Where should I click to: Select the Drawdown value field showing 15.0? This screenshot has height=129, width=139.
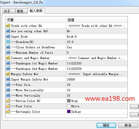pos(97,42)
